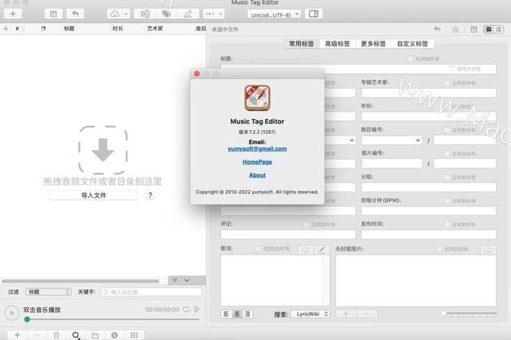This screenshot has width=511, height=340.
Task: Sort by the 标题 column header
Action: point(69,29)
